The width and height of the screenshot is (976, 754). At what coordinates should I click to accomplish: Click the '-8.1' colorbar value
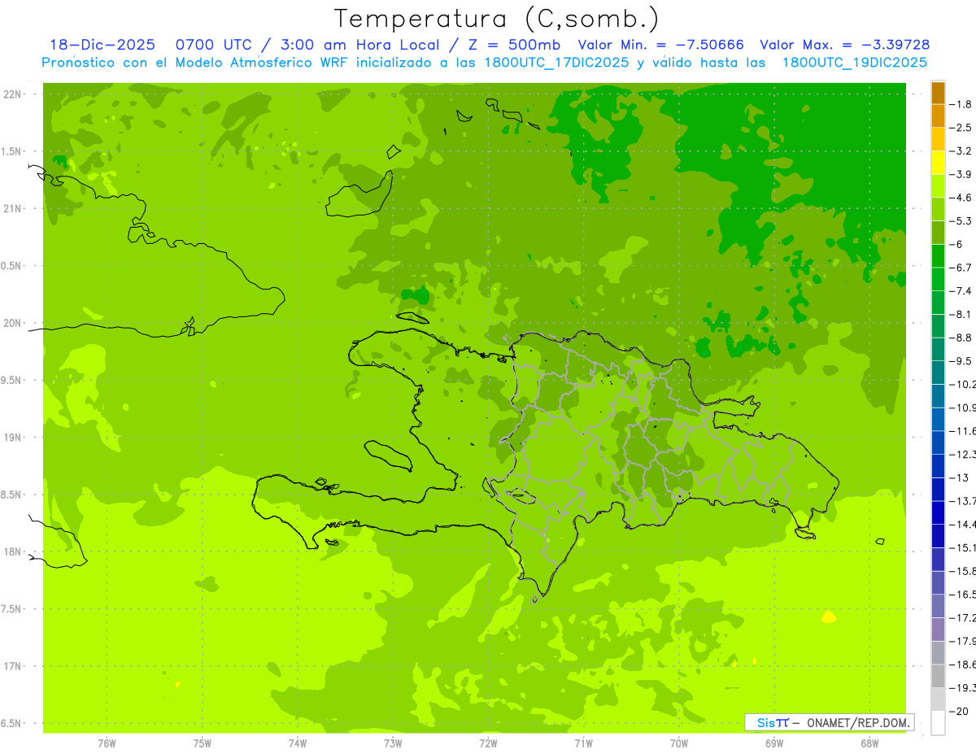click(x=961, y=314)
